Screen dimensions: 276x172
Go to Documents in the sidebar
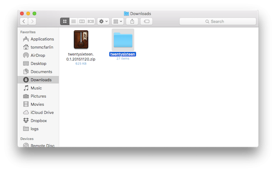(38, 71)
